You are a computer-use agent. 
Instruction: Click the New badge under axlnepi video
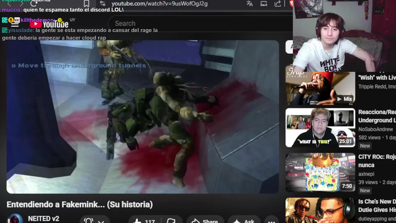point(365,191)
